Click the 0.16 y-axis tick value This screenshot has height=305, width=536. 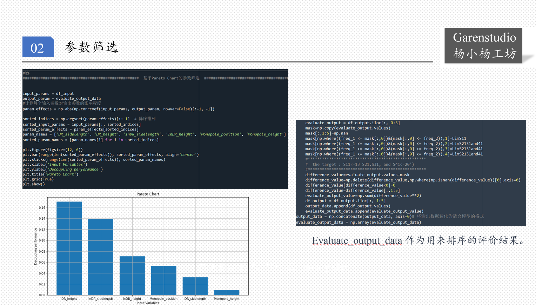coord(42,208)
